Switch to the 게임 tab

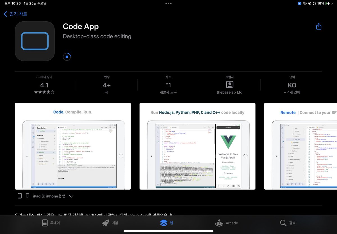110,223
